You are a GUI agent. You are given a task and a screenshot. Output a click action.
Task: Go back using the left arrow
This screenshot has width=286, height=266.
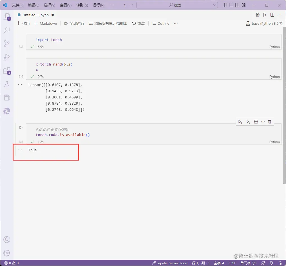coord(125,5)
